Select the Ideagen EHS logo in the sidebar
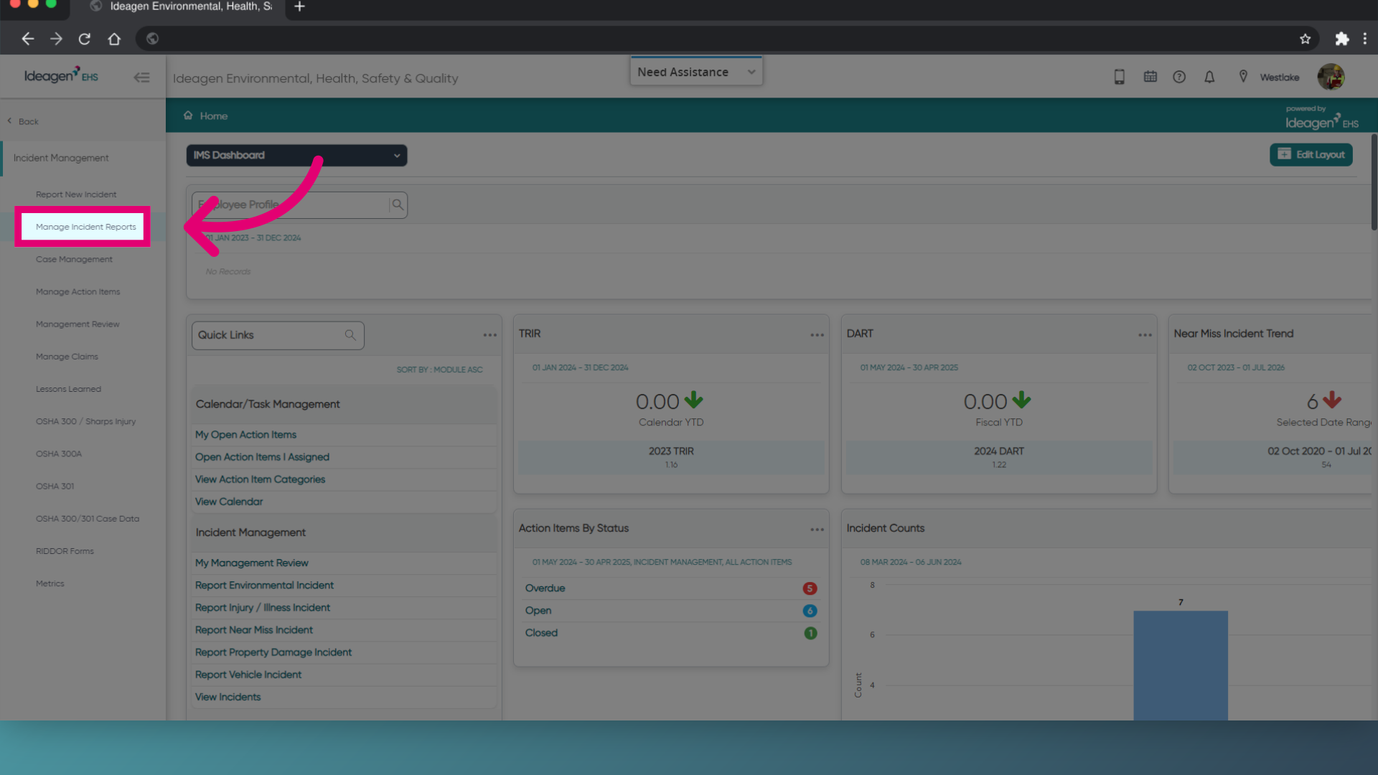The height and width of the screenshot is (775, 1378). pos(61,75)
